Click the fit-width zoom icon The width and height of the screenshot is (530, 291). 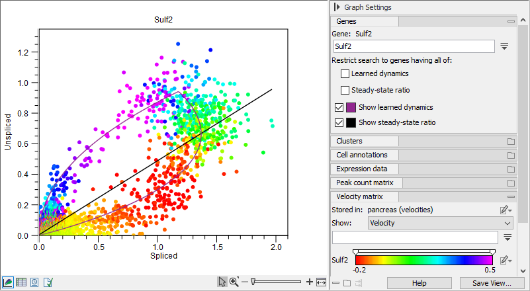(322, 282)
